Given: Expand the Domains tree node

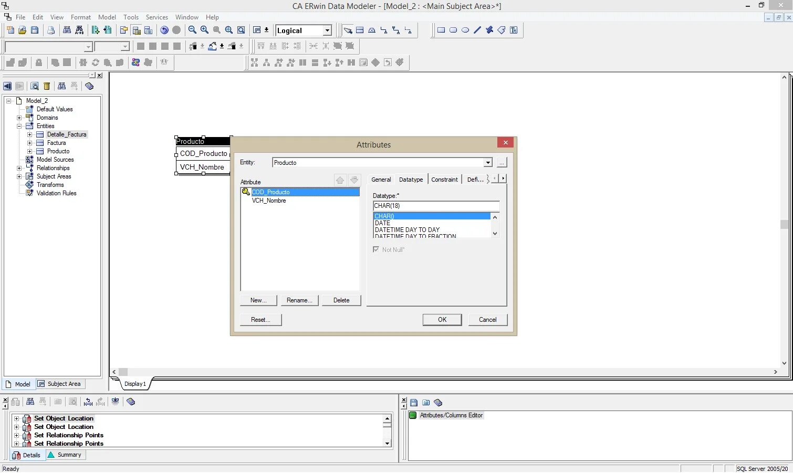Looking at the screenshot, I should point(19,118).
